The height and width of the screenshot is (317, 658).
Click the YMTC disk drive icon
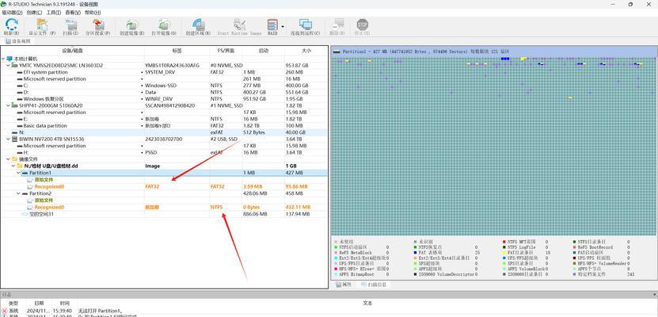coord(15,66)
